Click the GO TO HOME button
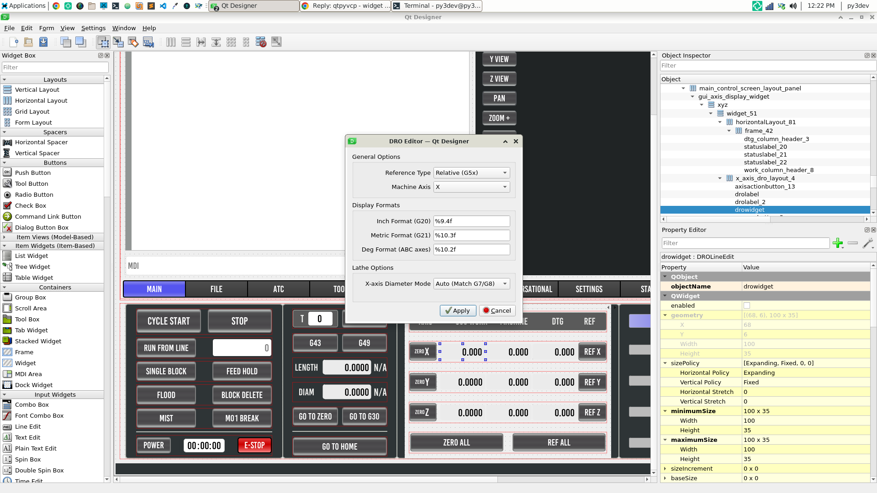Image resolution: width=877 pixels, height=493 pixels. click(339, 447)
